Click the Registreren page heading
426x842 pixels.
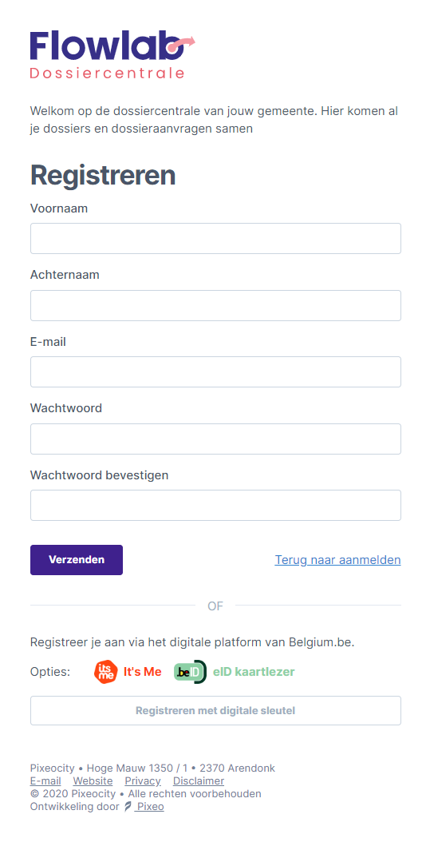click(103, 174)
